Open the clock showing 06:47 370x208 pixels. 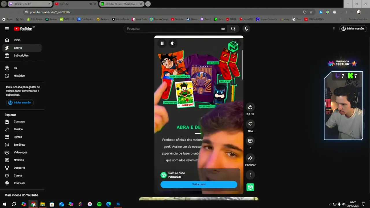[x=353, y=204]
